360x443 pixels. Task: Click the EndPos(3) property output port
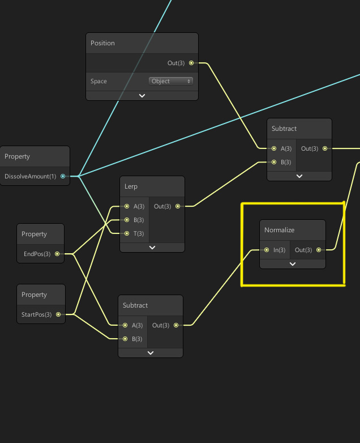tap(57, 254)
